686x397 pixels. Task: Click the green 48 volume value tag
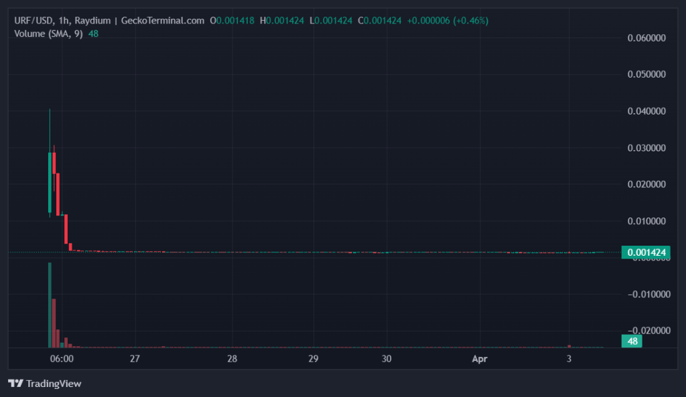(x=631, y=341)
